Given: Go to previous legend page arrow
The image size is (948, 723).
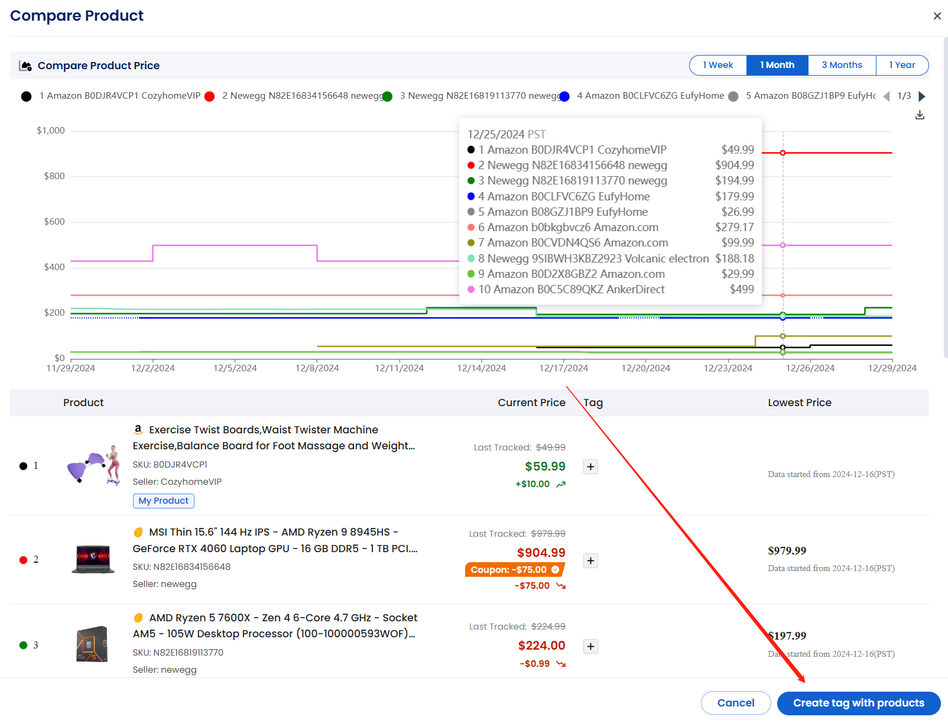Looking at the screenshot, I should pos(886,96).
